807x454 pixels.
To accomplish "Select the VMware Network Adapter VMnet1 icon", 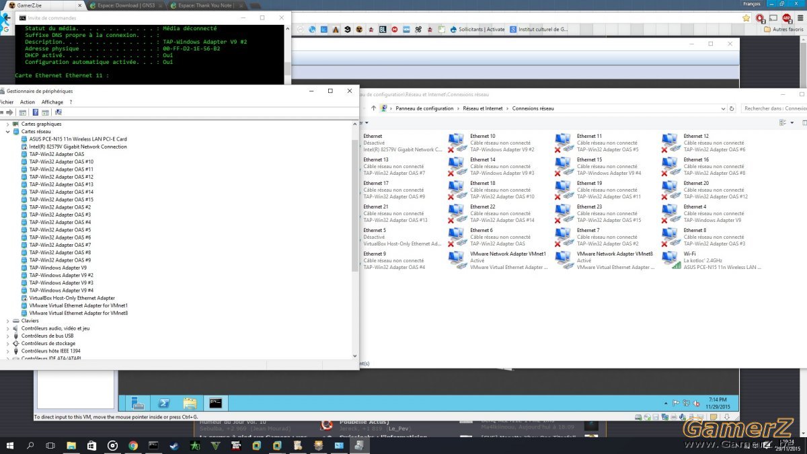I will pyautogui.click(x=457, y=260).
